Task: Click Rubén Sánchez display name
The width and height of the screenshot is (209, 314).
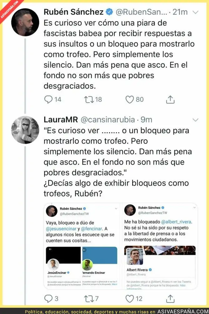Action: (74, 12)
